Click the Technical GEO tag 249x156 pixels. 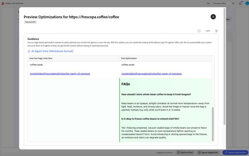pyautogui.click(x=30, y=22)
